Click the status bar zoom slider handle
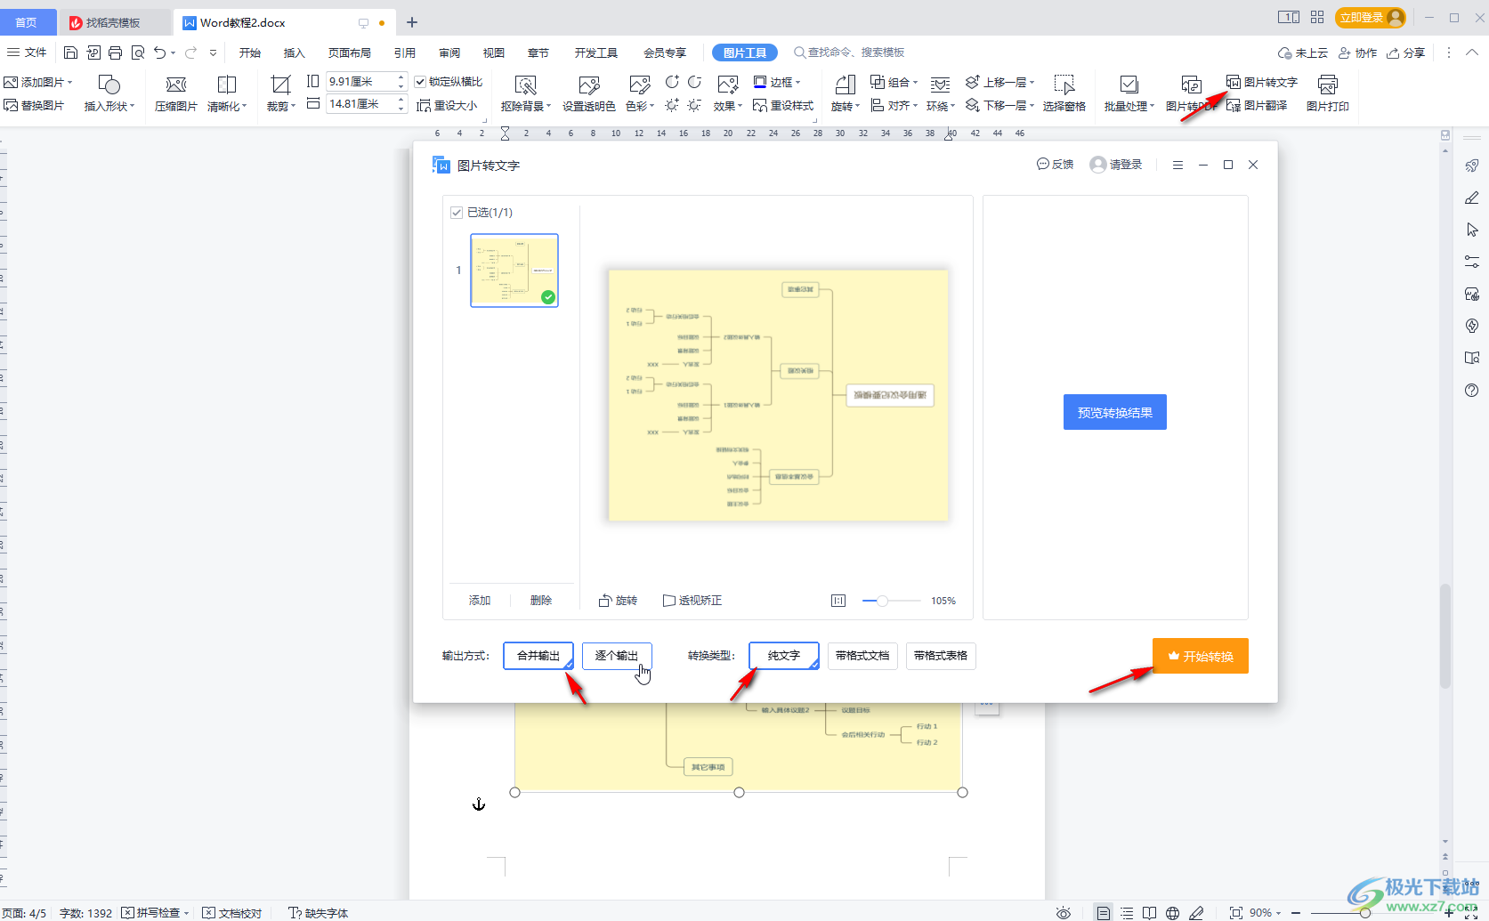This screenshot has width=1489, height=921. click(1364, 913)
